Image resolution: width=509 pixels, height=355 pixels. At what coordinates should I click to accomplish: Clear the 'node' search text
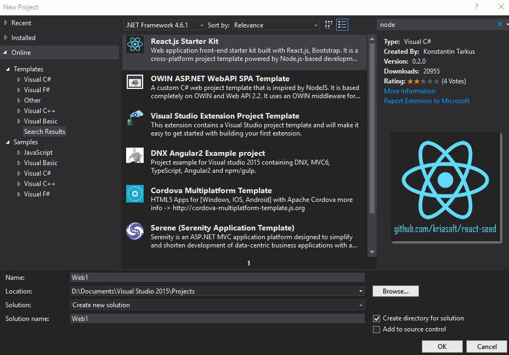(499, 24)
